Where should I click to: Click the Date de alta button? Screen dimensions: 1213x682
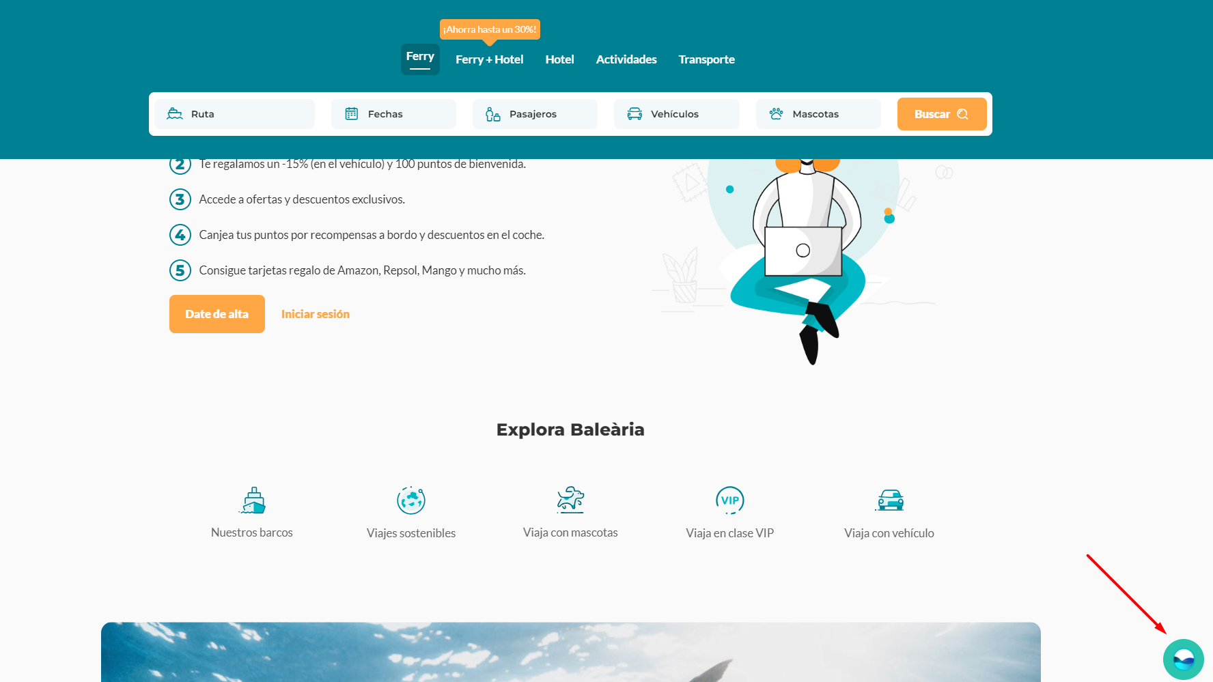click(217, 314)
